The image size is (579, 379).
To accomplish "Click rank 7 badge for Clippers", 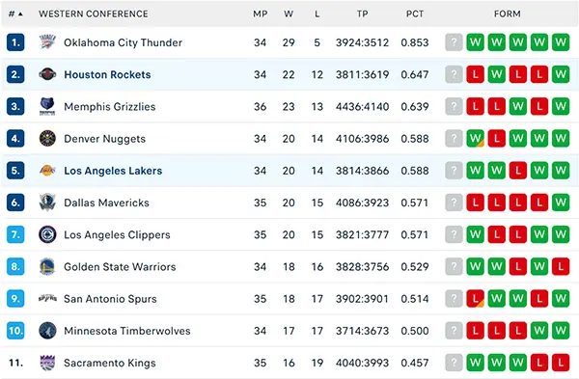I will (15, 234).
